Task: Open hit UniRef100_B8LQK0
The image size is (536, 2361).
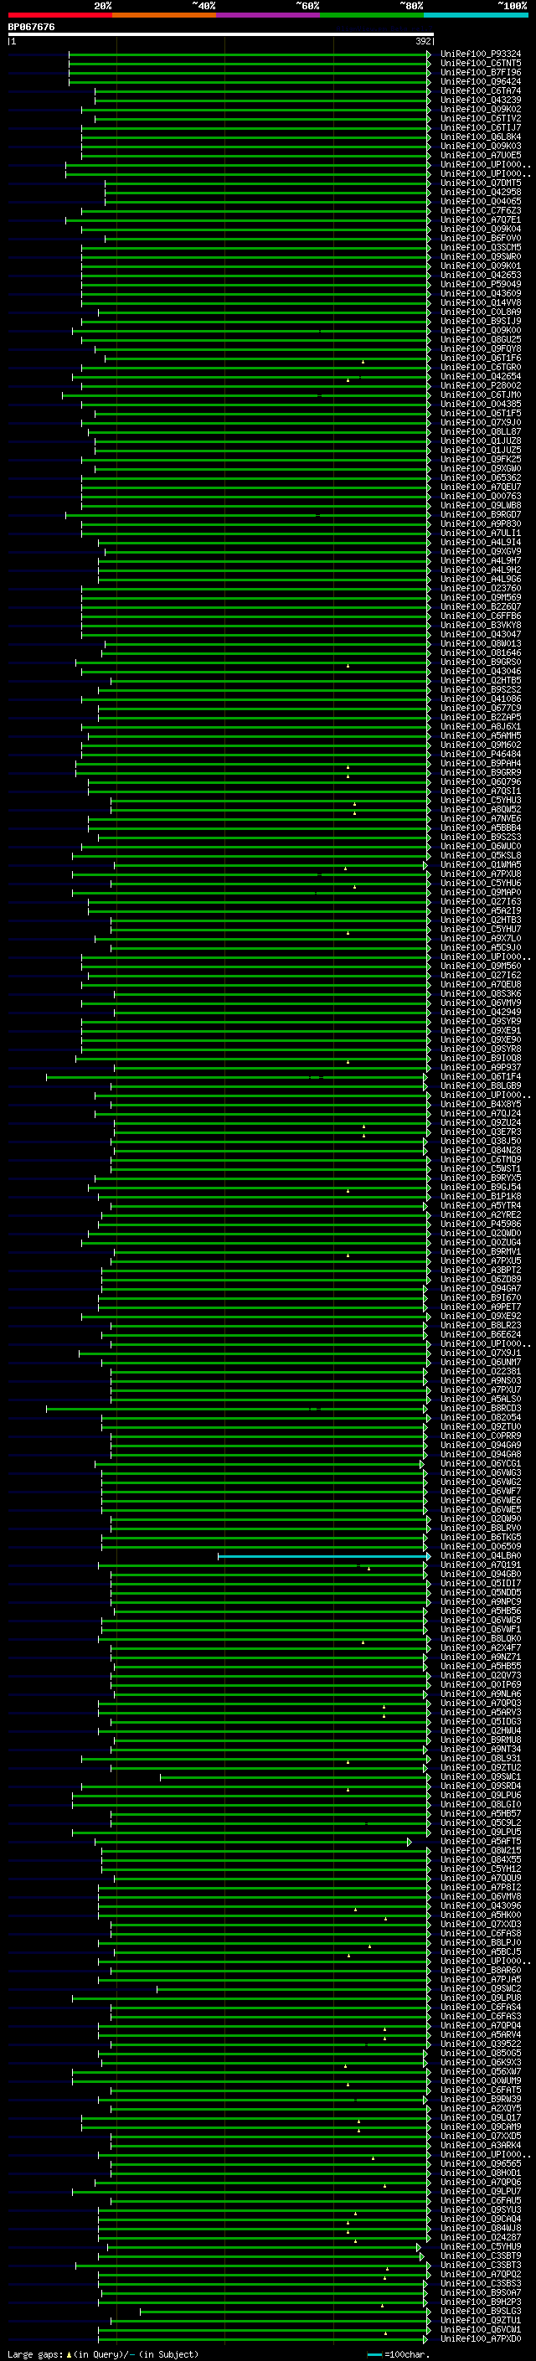Action: [x=480, y=1639]
